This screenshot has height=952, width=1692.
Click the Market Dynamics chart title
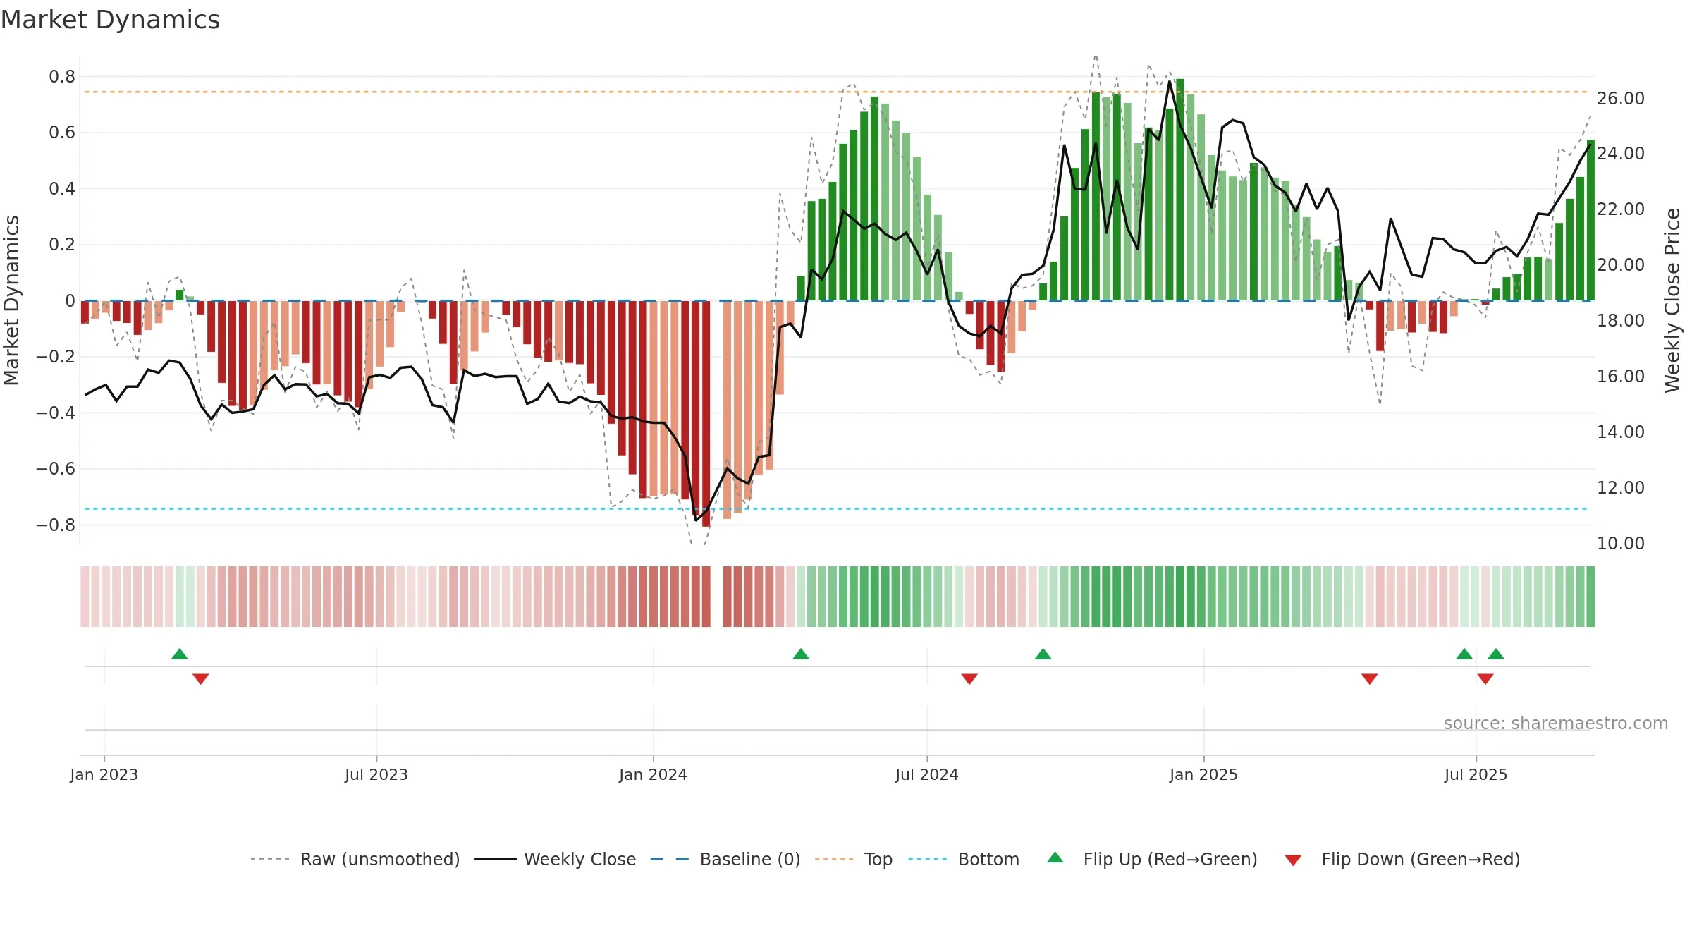(110, 20)
